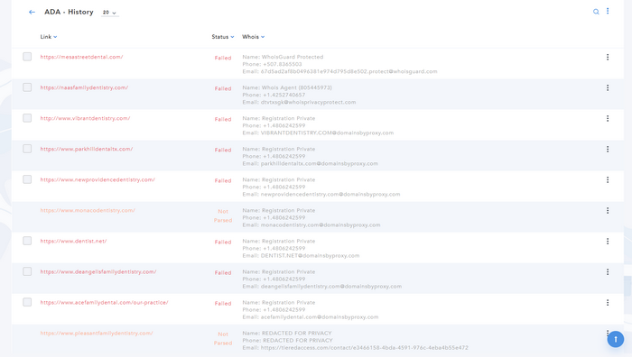This screenshot has width=632, height=357.
Task: Open the Whois column dropdown
Action: (253, 37)
